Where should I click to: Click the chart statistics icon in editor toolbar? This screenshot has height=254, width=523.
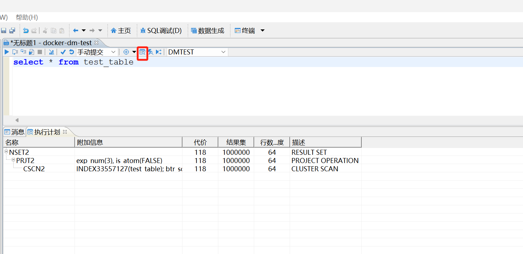tap(51, 52)
